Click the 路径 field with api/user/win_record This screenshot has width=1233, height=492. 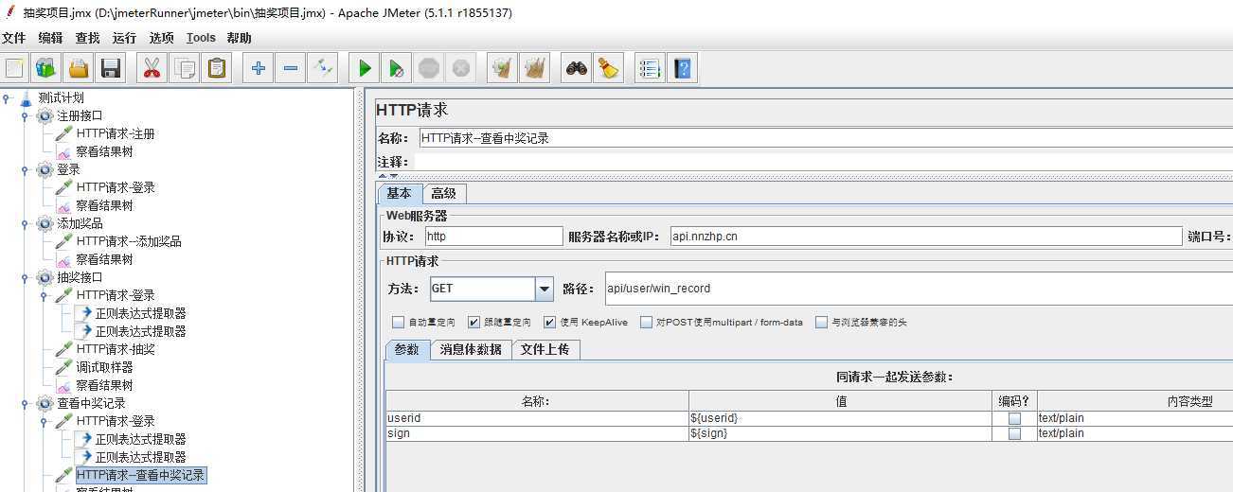[x=919, y=289]
